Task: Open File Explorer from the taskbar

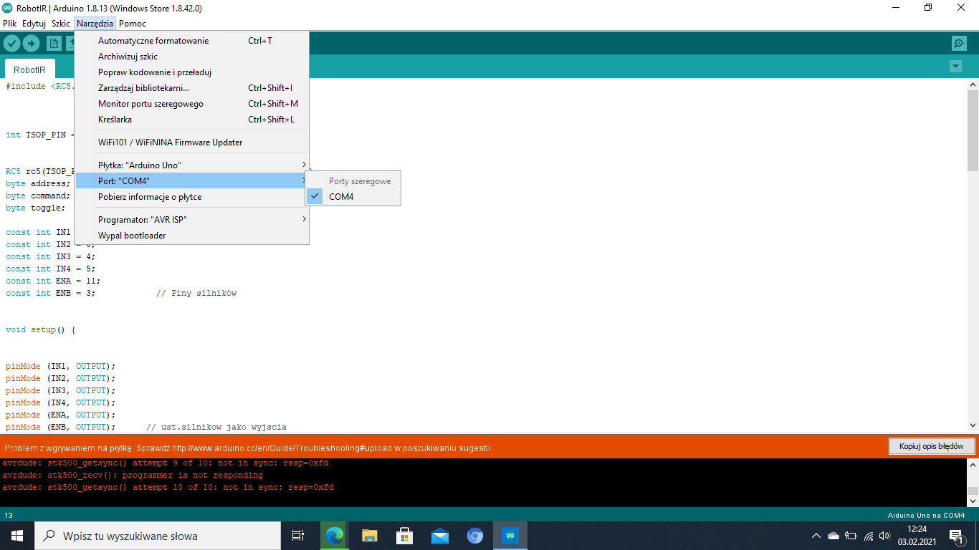Action: click(370, 536)
